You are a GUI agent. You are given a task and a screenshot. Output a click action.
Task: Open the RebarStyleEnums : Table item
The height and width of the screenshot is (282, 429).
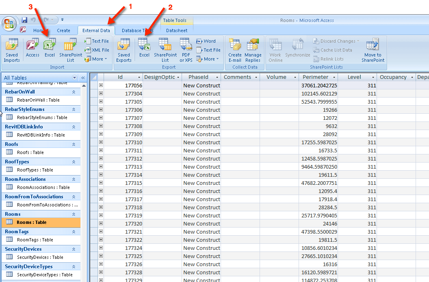[41, 117]
